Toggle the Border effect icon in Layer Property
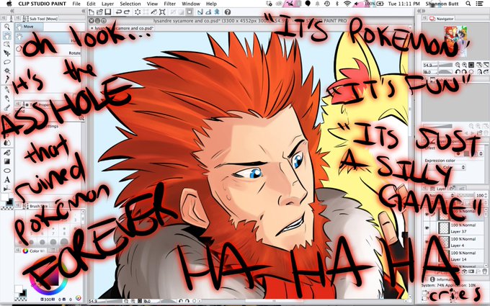The image size is (490, 306). pyautogui.click(x=458, y=153)
